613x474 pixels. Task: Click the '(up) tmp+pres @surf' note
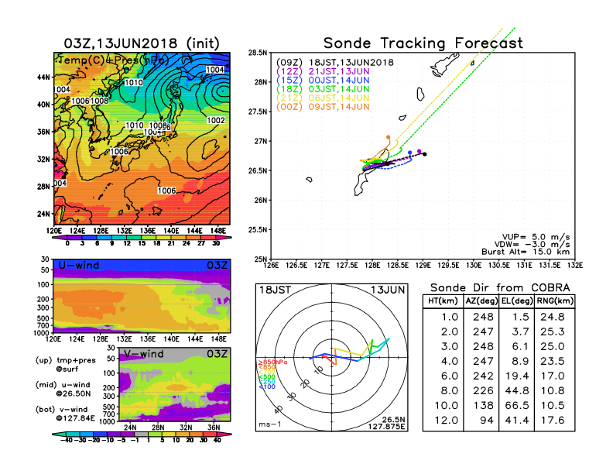tap(65, 365)
